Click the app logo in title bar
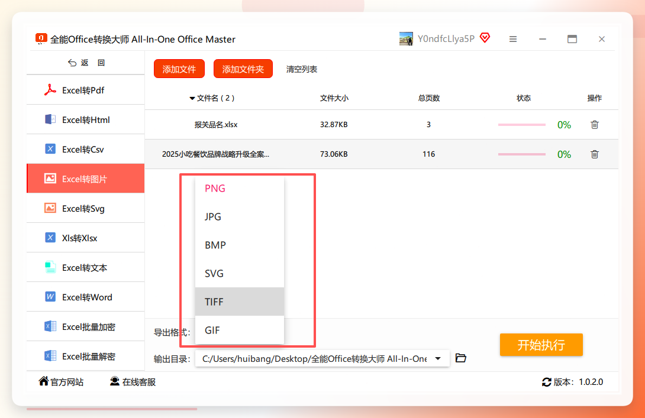Viewport: 645px width, 418px height. pos(41,38)
